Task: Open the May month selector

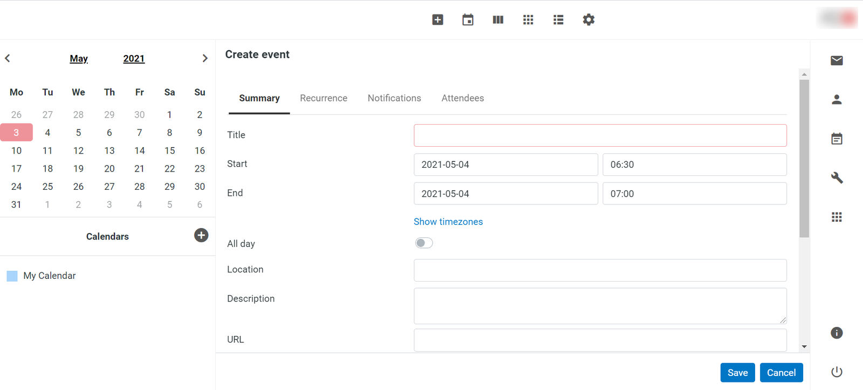Action: 79,58
